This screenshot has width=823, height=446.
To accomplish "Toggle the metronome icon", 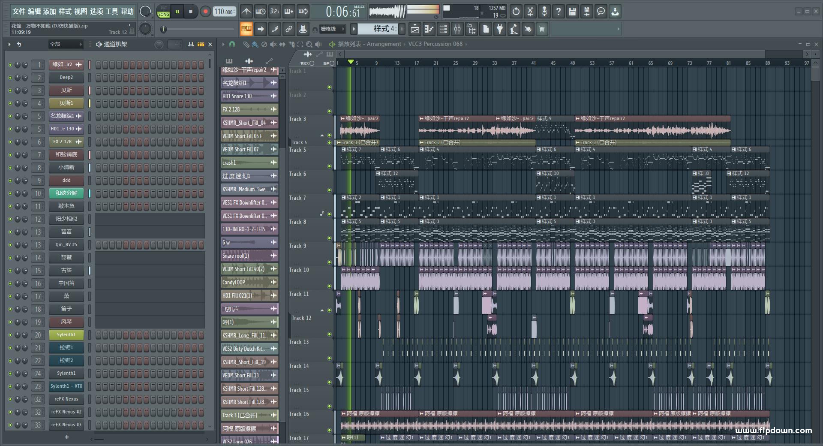I will [x=246, y=12].
